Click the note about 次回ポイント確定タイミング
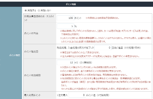The width and height of the screenshot is (153, 99). click(x=89, y=67)
